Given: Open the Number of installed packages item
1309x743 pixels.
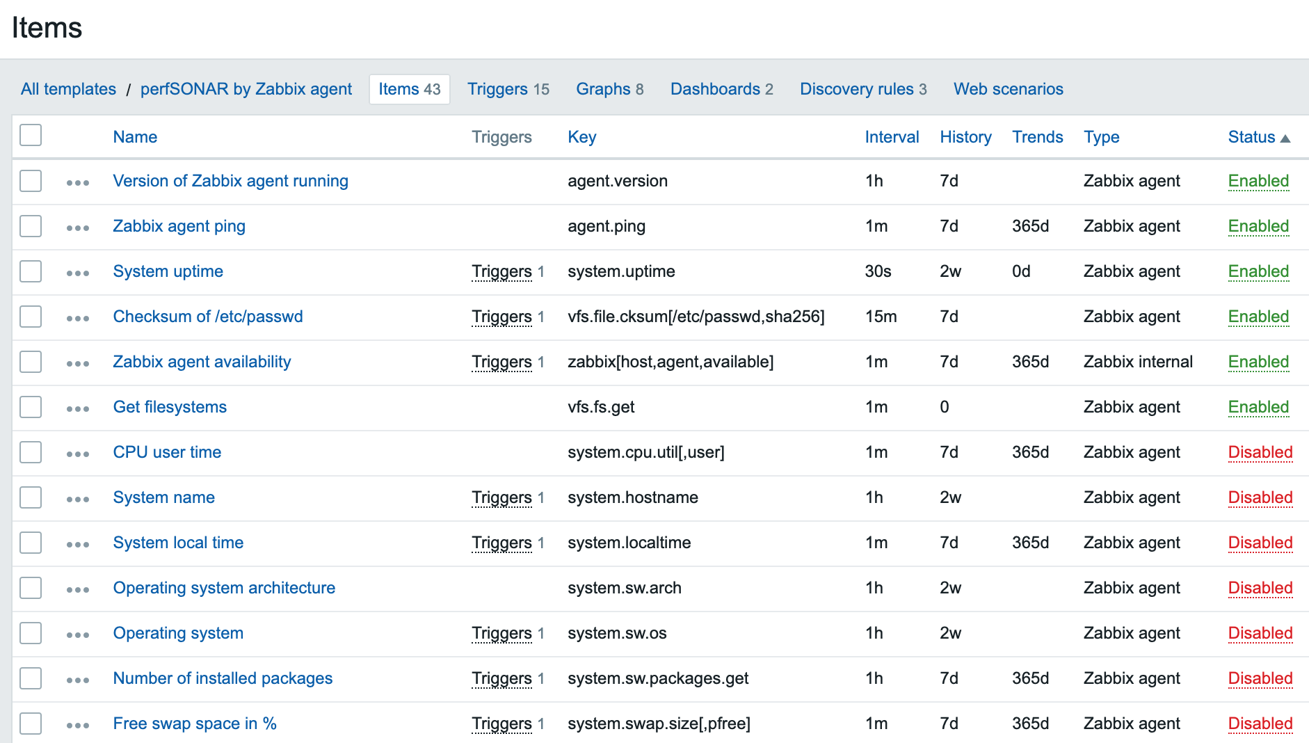Looking at the screenshot, I should pyautogui.click(x=223, y=678).
